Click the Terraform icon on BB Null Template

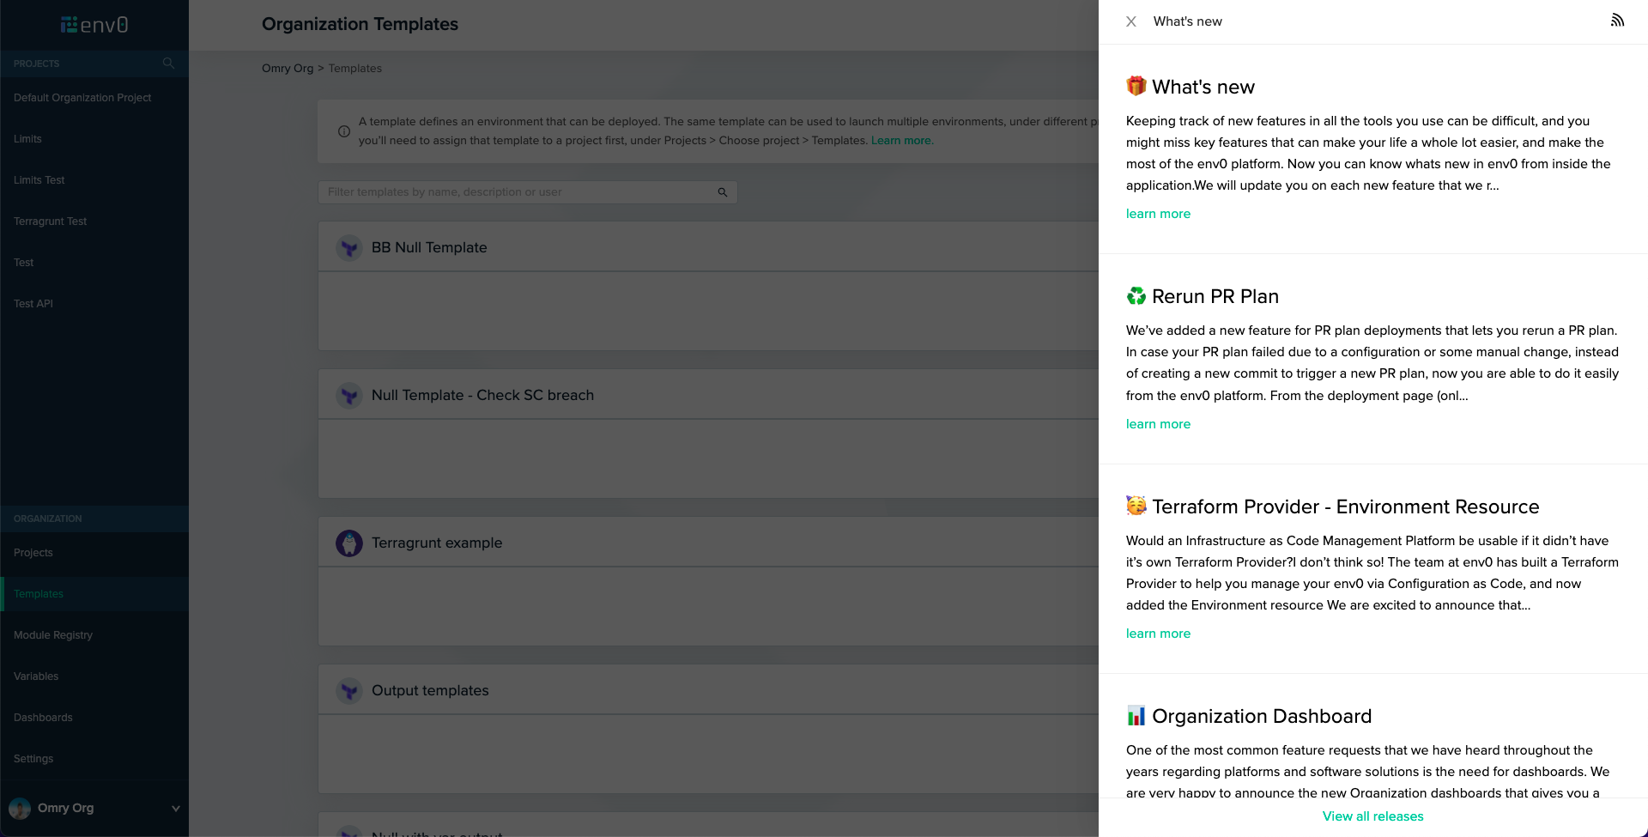[x=349, y=248]
